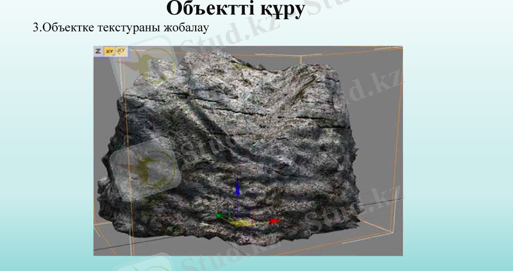Grab the green Y-axis gizmo arrow
The height and width of the screenshot is (271, 513).
(x=220, y=216)
